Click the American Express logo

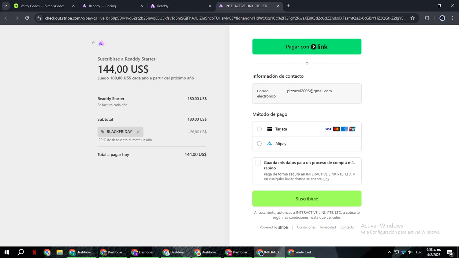pyautogui.click(x=344, y=129)
